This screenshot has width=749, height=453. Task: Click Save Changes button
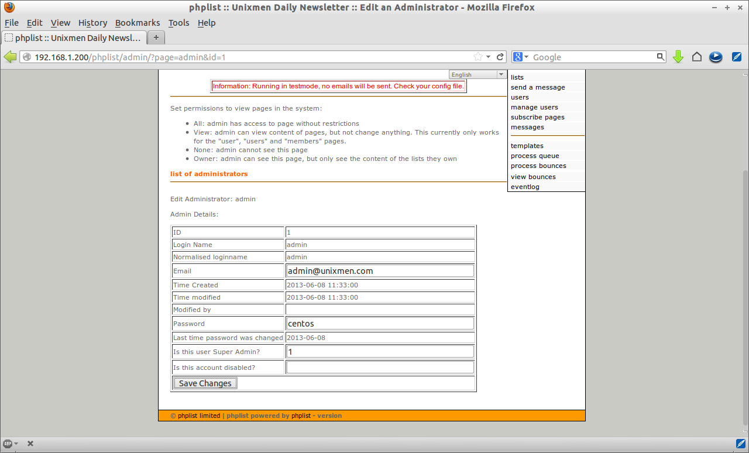pyautogui.click(x=205, y=383)
